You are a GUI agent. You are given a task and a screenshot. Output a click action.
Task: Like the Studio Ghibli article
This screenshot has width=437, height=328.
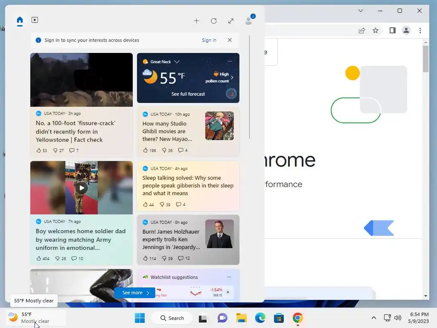click(x=149, y=150)
